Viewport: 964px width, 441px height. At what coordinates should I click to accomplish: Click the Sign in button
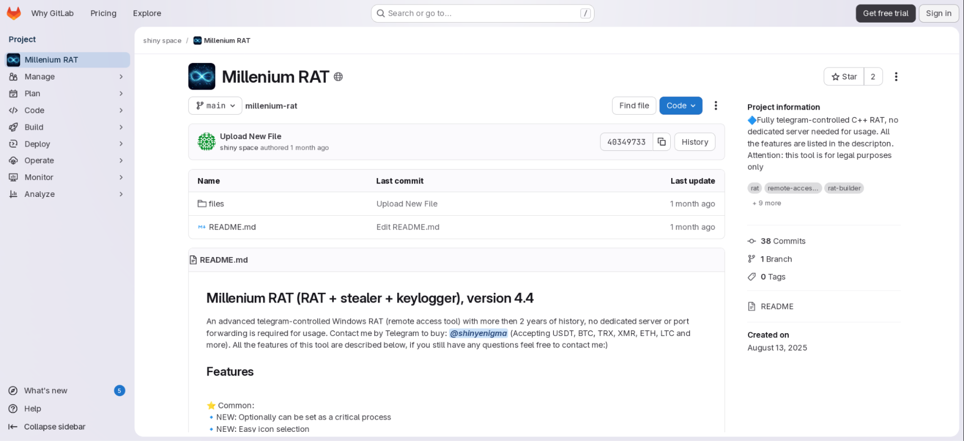point(938,13)
